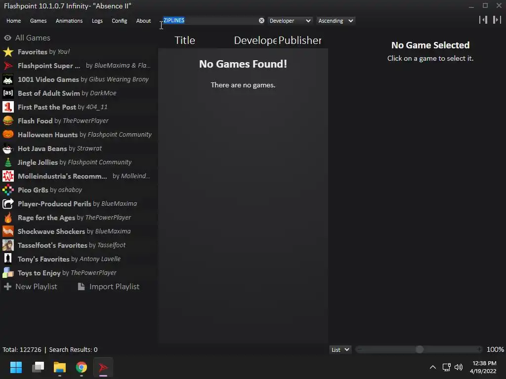Image resolution: width=506 pixels, height=379 pixels.
Task: Show hidden tray icons chevron
Action: [433, 367]
